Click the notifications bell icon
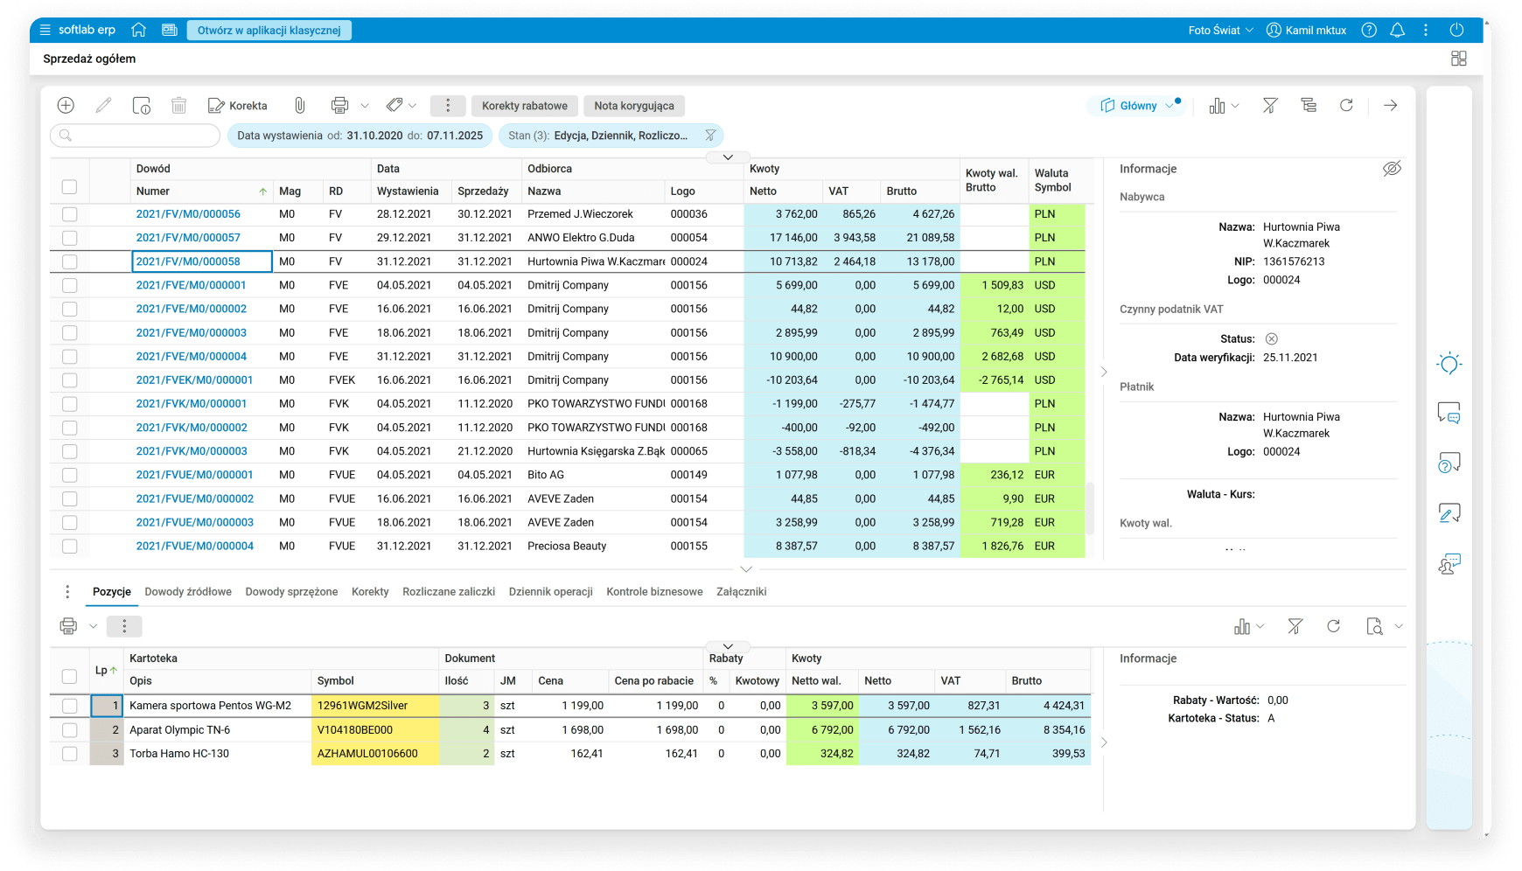The width and height of the screenshot is (1522, 871). pyautogui.click(x=1397, y=30)
